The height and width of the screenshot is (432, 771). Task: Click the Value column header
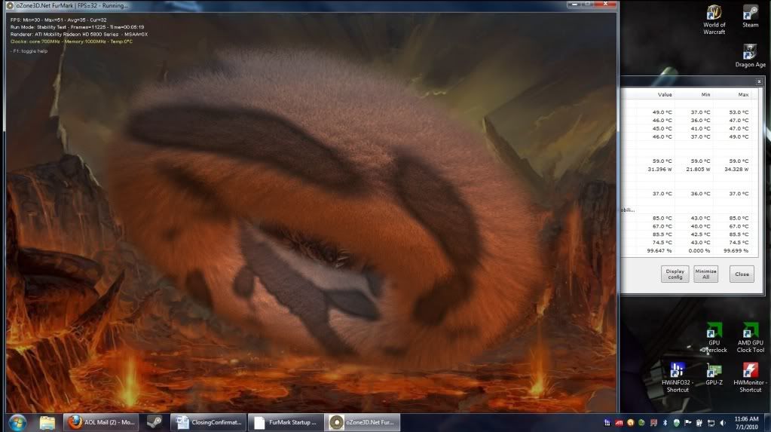point(665,94)
